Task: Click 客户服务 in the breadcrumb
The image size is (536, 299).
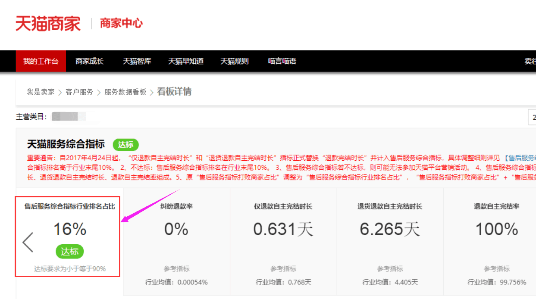Action: [x=79, y=92]
